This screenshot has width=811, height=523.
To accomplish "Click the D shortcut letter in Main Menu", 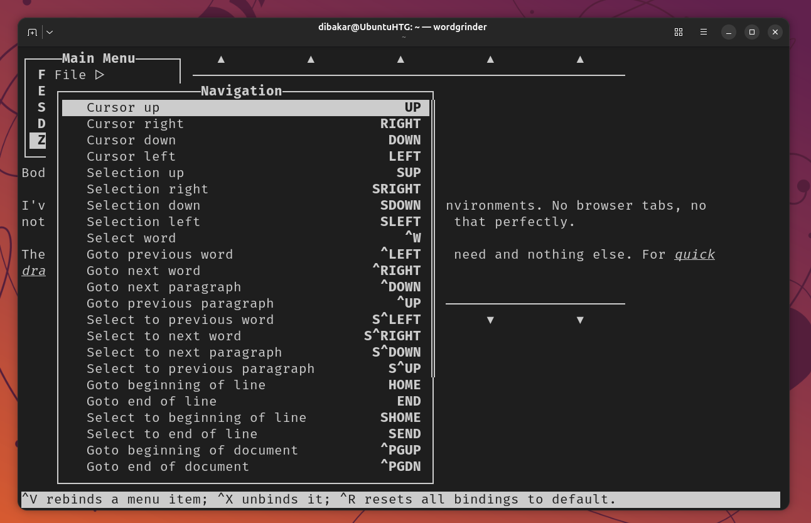I will click(41, 124).
